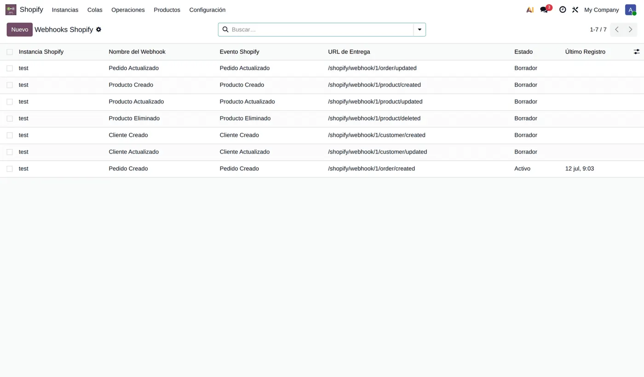Click the Nuevo button

20,29
